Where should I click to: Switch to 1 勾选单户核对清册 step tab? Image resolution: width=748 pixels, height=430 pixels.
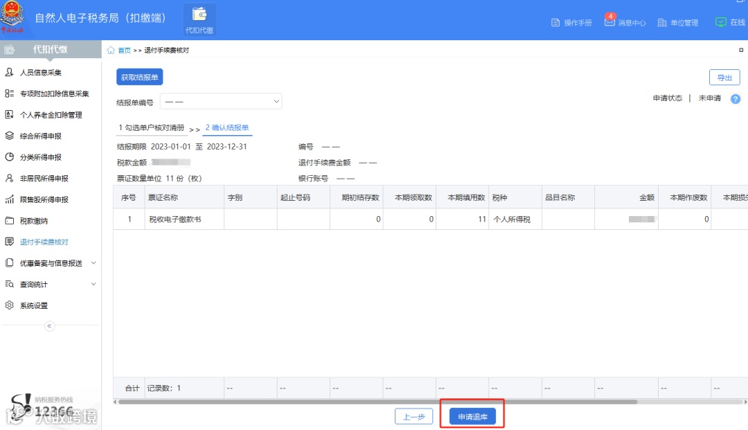coord(151,128)
